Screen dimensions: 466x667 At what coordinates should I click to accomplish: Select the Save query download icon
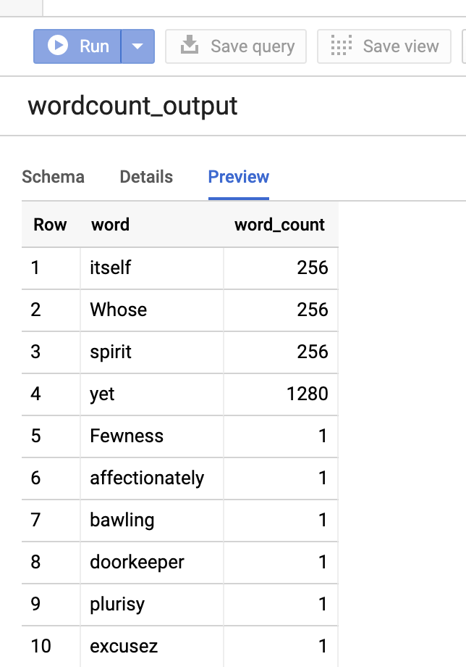click(x=190, y=46)
